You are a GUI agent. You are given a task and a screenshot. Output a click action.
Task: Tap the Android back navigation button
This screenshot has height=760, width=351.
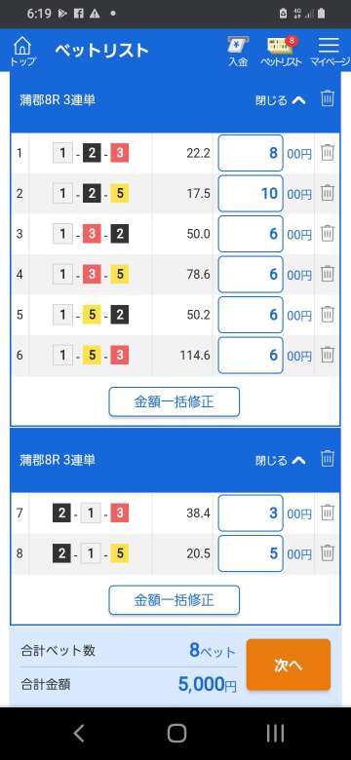coord(79,734)
